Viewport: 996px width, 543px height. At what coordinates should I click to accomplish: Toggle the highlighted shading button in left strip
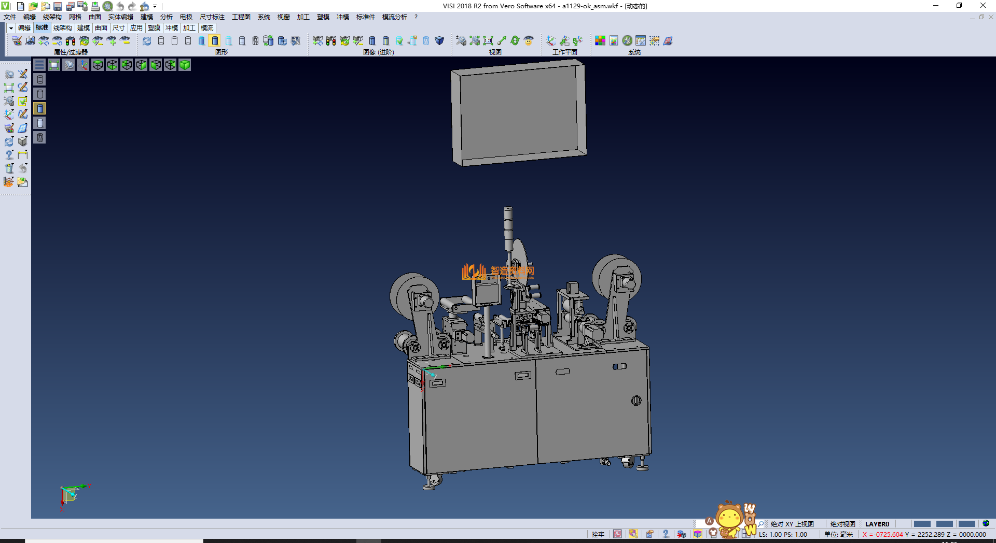click(40, 108)
